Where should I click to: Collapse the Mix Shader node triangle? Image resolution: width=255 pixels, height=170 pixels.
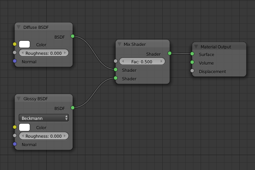point(119,44)
